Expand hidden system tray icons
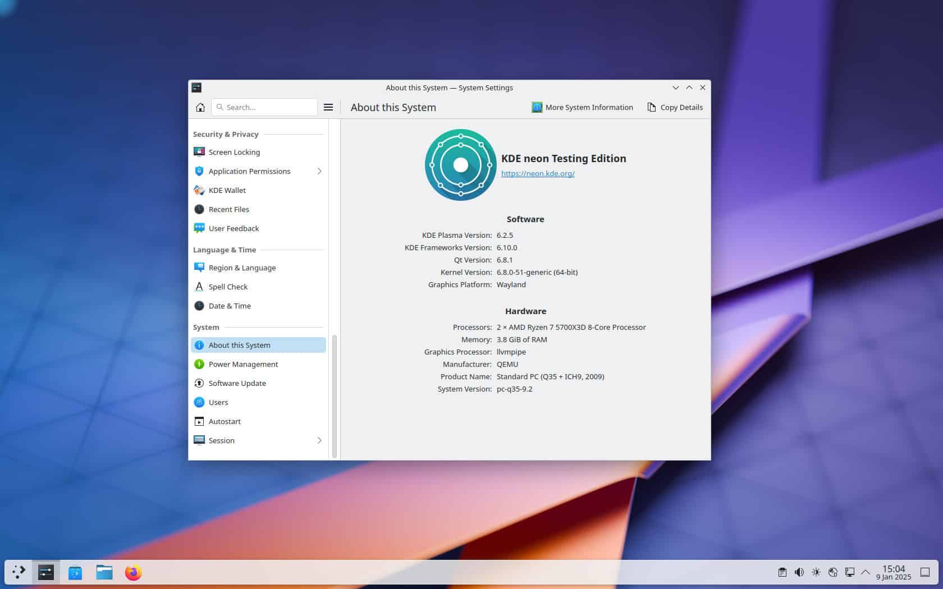Image resolution: width=943 pixels, height=589 pixels. click(867, 573)
